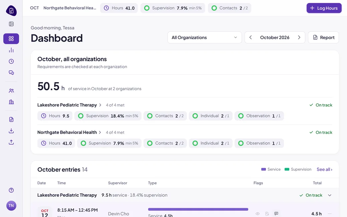Image resolution: width=347 pixels, height=217 pixels.
Task: Click the Report button
Action: click(x=323, y=37)
